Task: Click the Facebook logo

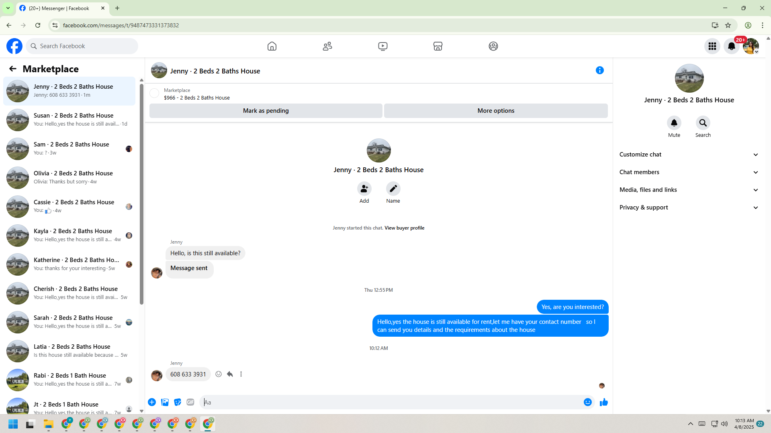Action: click(x=14, y=46)
